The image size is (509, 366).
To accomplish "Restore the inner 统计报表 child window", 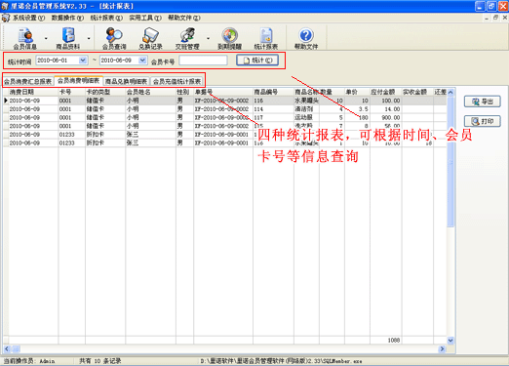I will coord(495,18).
